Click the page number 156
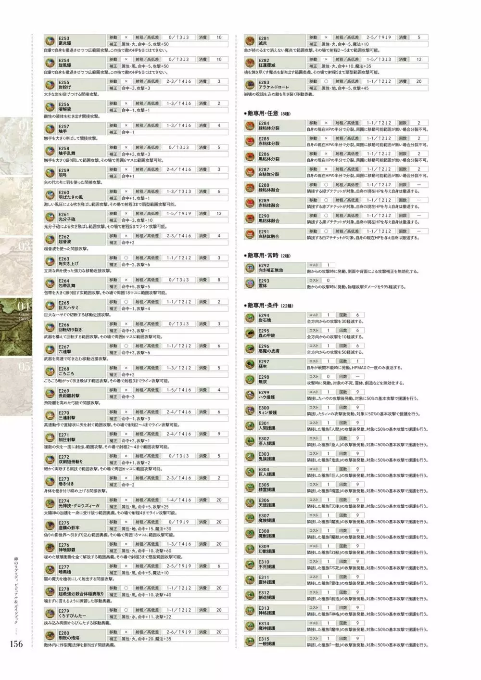This screenshot has height=680, width=481. tap(16, 644)
